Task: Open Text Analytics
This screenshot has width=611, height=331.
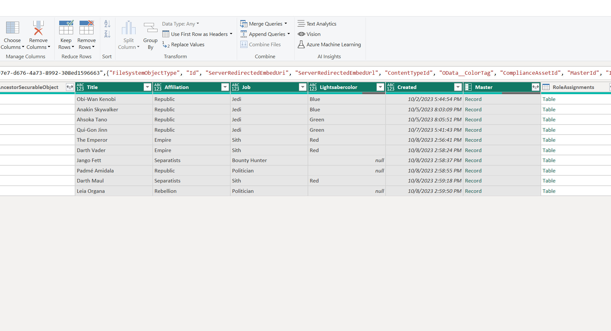Action: (x=317, y=24)
